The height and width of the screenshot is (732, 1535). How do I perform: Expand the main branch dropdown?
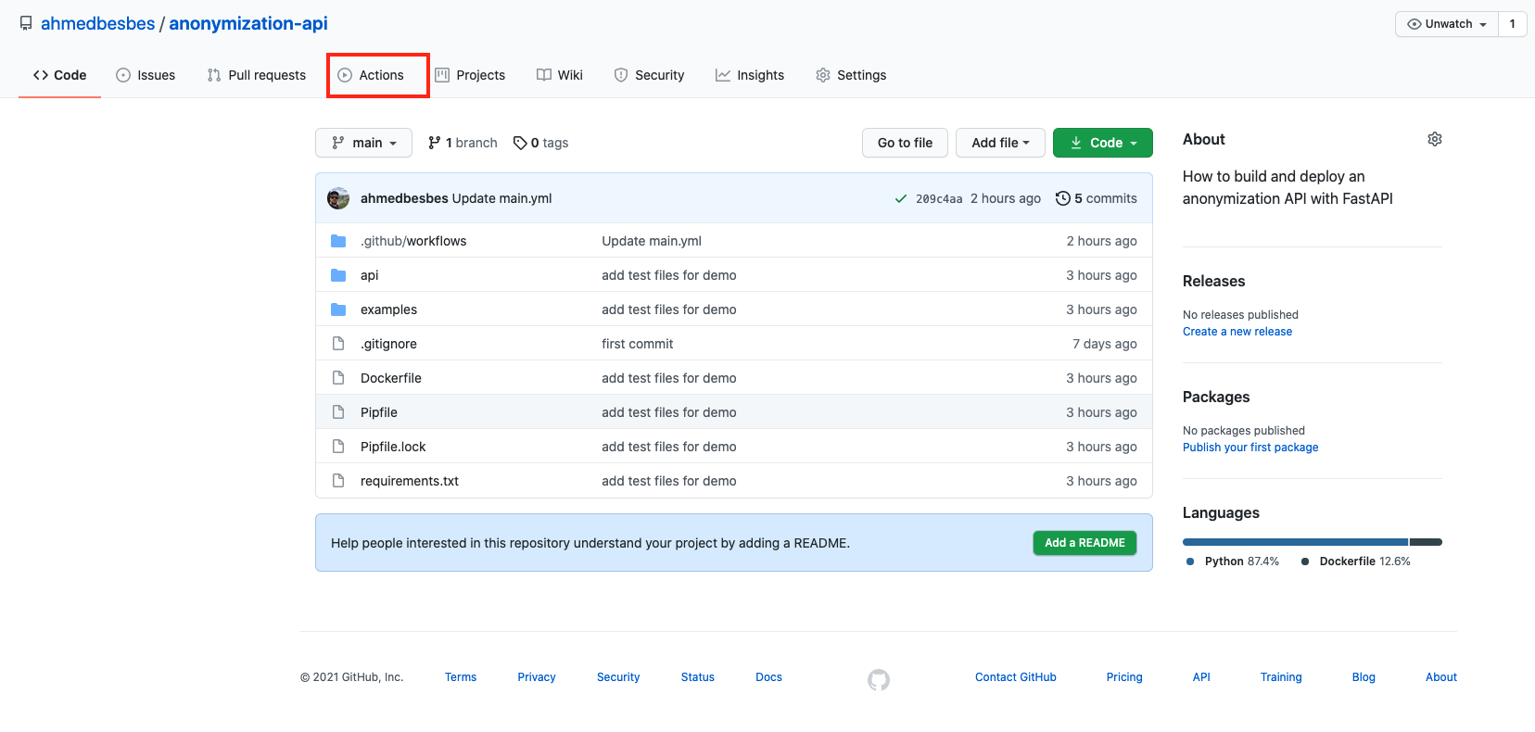(363, 143)
